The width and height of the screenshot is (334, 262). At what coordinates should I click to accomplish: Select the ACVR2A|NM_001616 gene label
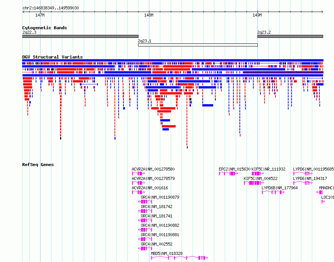coord(150,188)
